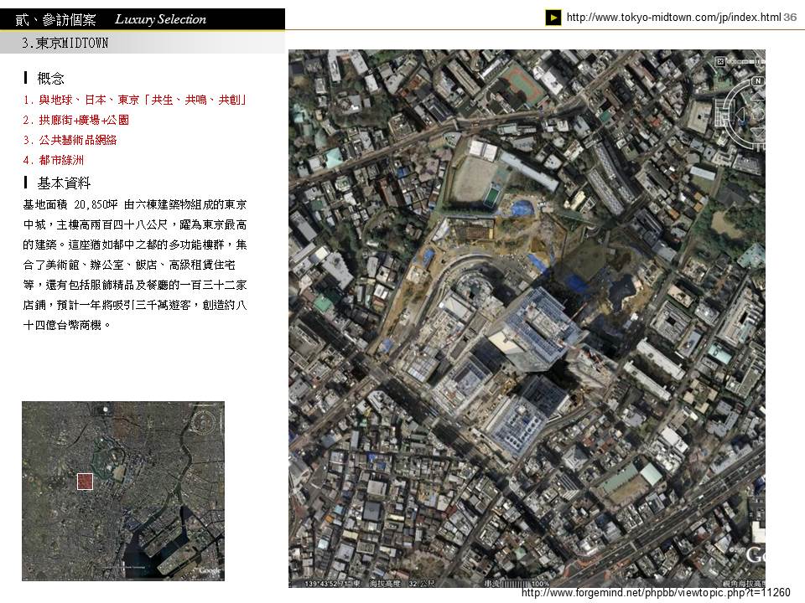The width and height of the screenshot is (805, 603).
Task: Click the Google logo on large satellite map
Action: (x=755, y=555)
